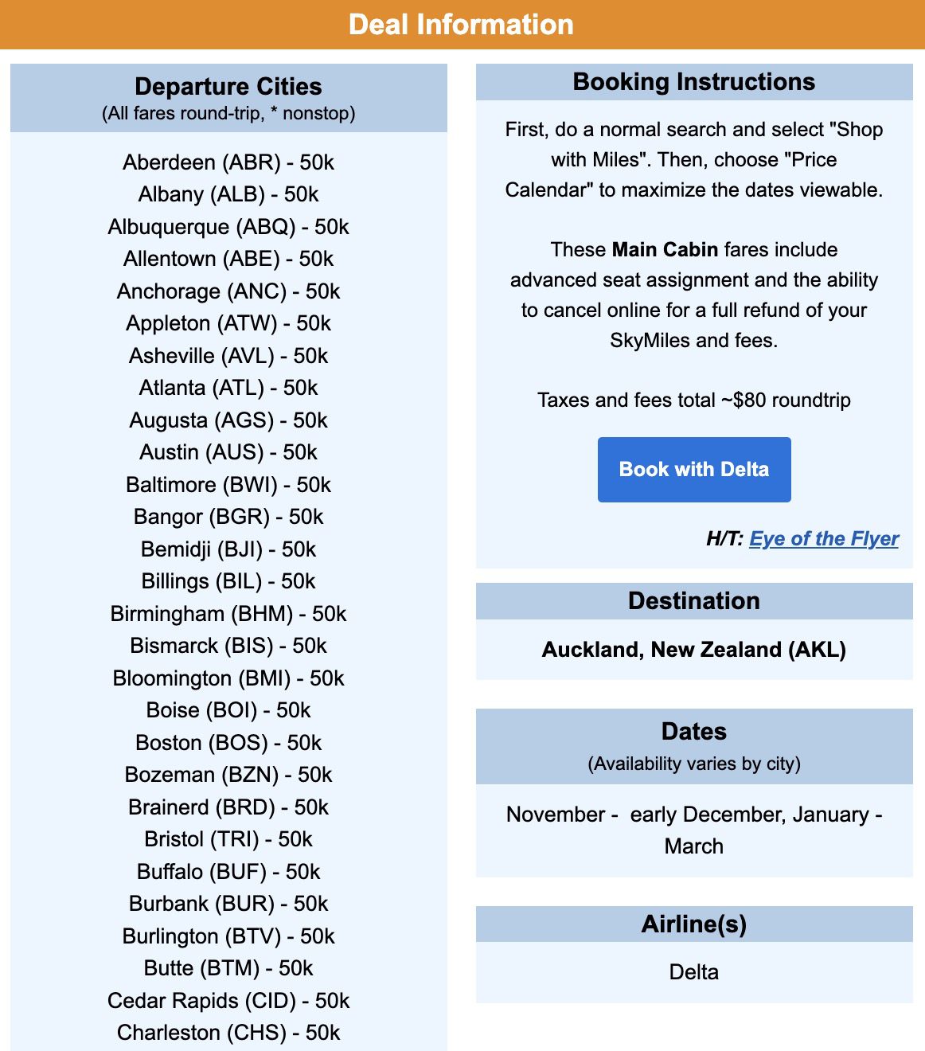Click the Deal Information header banner
925x1051 pixels.
coord(462,25)
